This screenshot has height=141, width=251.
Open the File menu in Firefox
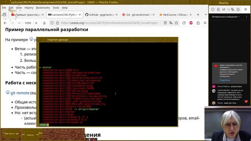[4, 8]
